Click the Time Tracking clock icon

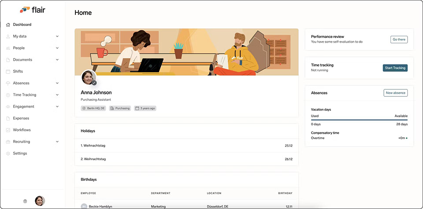pos(8,95)
